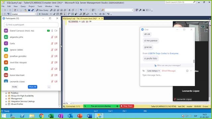
Task: Open Excel from the taskbar
Action: (51, 116)
